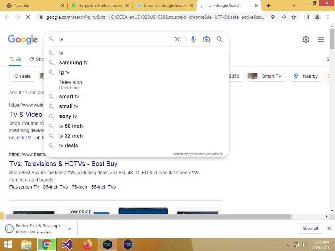The image size is (335, 251).
Task: Go back to the previous page
Action: click(7, 17)
